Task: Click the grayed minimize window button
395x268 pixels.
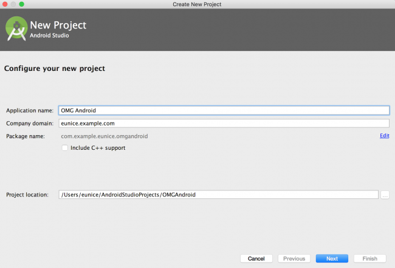Action: [13, 4]
